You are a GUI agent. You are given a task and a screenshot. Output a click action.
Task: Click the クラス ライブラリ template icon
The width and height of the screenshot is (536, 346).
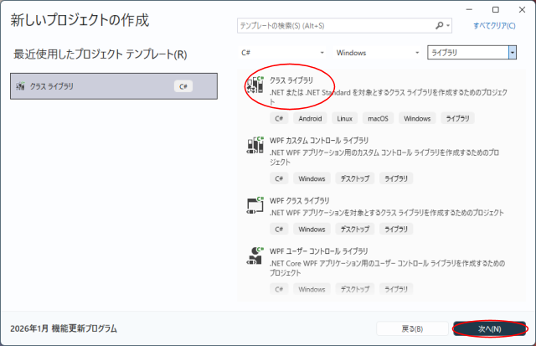pyautogui.click(x=255, y=86)
